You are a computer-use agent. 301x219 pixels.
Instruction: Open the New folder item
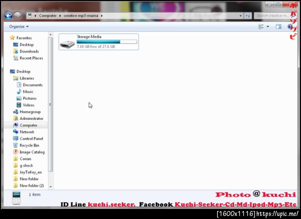tap(26, 179)
